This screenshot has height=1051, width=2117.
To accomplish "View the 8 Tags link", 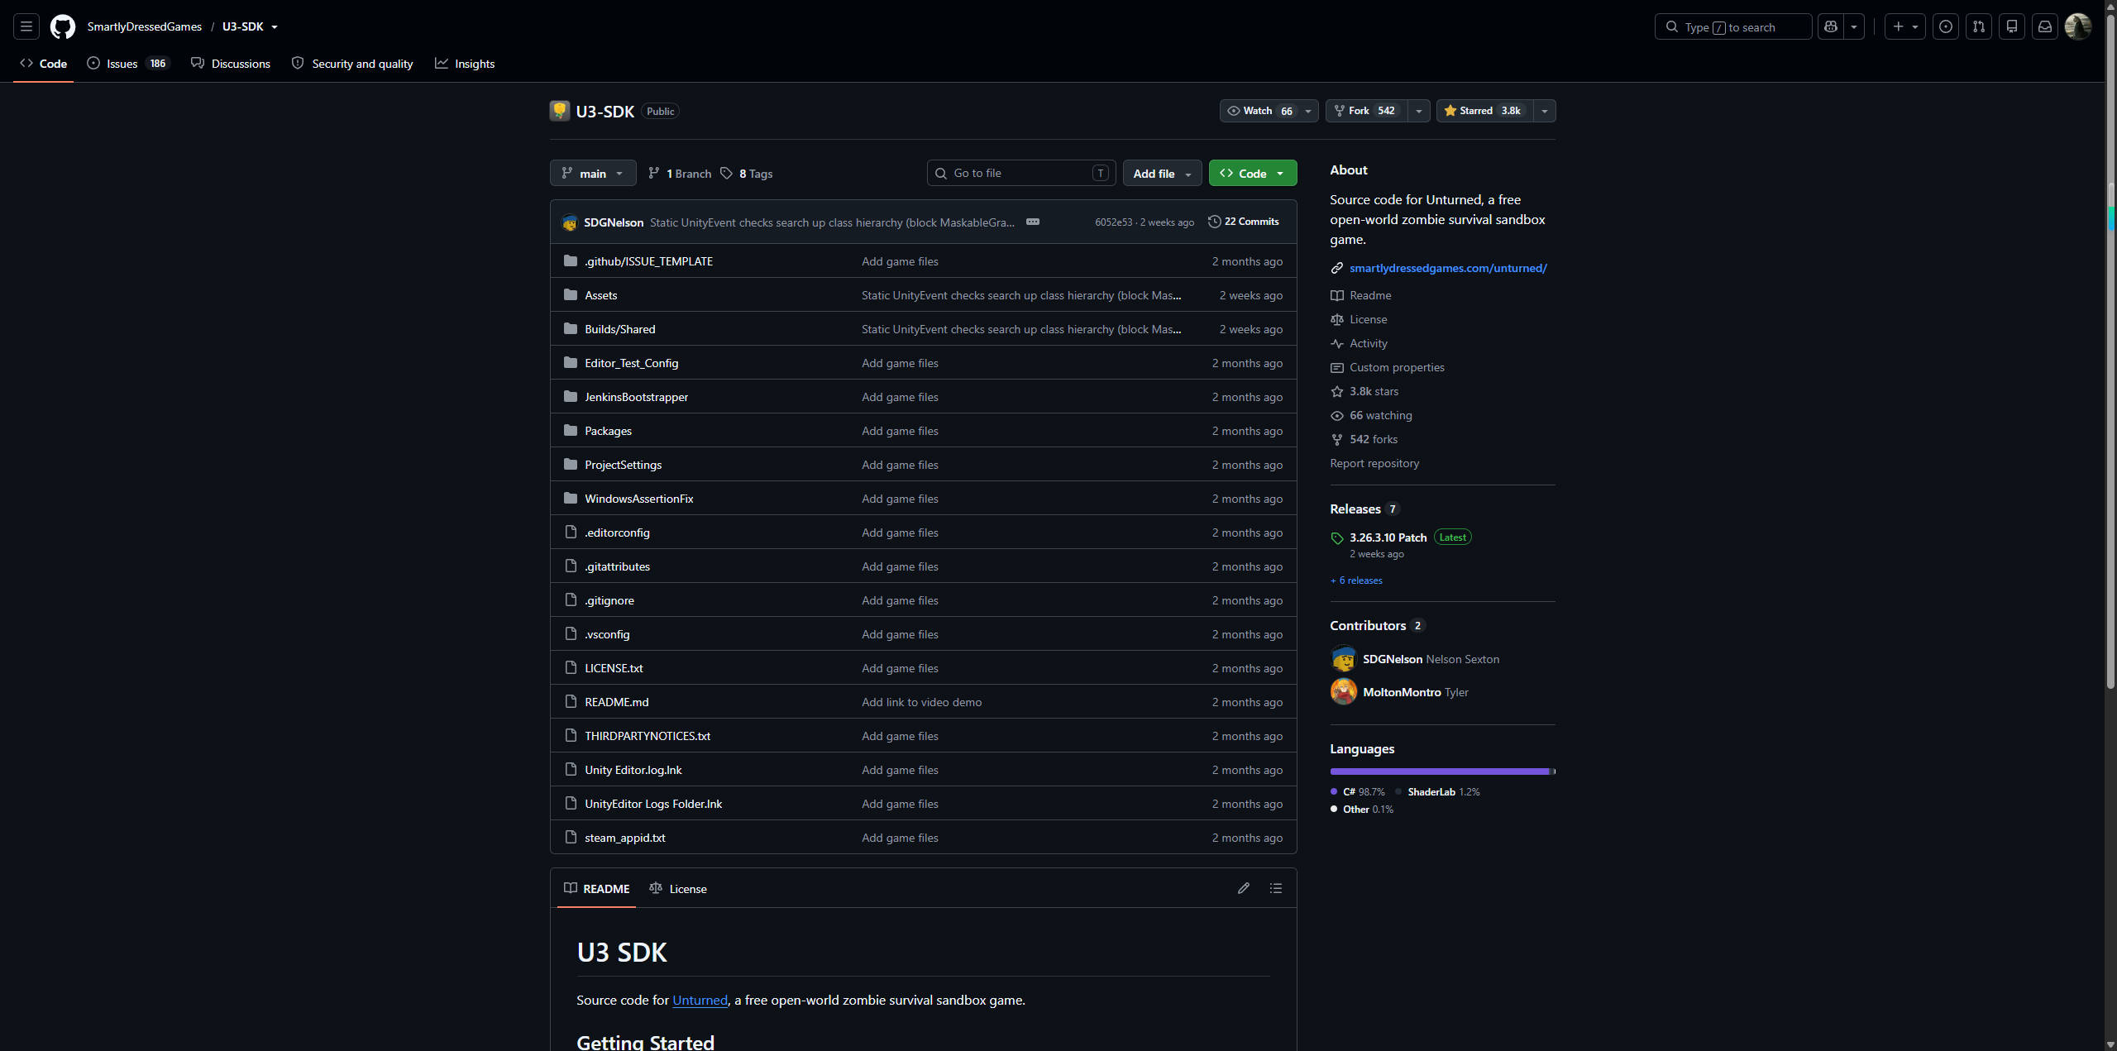I will click(747, 174).
